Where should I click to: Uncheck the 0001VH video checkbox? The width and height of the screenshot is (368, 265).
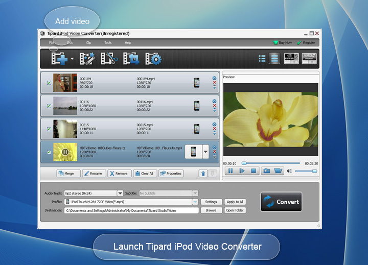(x=49, y=83)
